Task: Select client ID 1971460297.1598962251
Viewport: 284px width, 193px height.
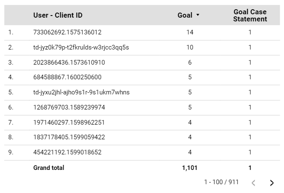Action: tap(69, 123)
